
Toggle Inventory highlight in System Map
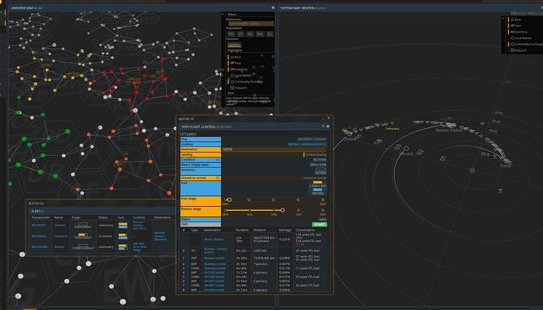(x=519, y=32)
